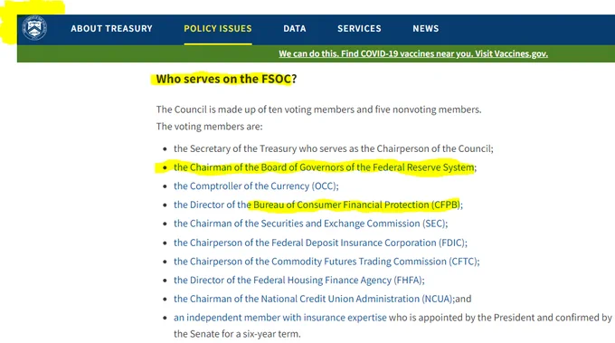Click the ten voting members intro sentence
The width and height of the screenshot is (615, 343).
coord(318,110)
